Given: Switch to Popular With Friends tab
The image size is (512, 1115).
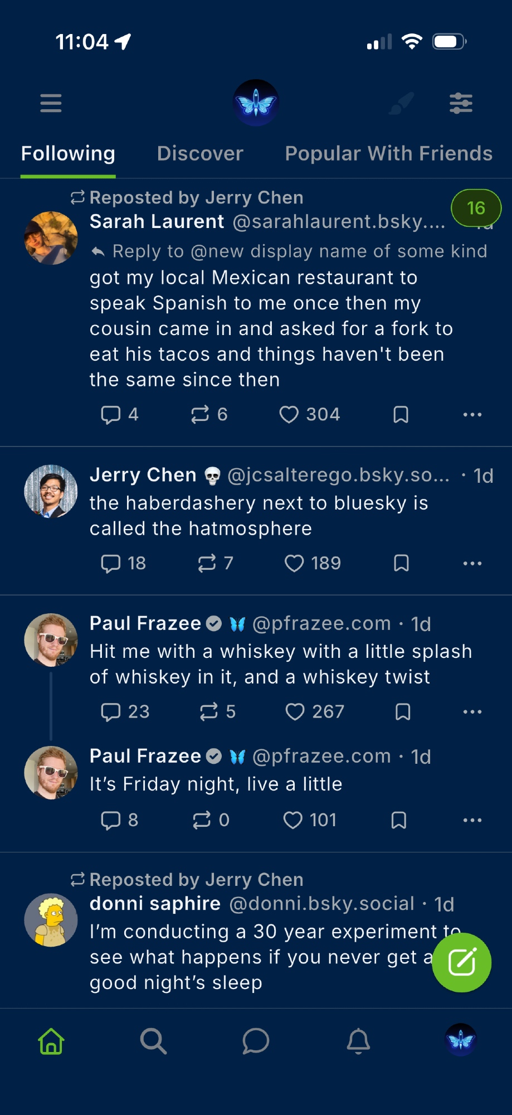Looking at the screenshot, I should (388, 154).
